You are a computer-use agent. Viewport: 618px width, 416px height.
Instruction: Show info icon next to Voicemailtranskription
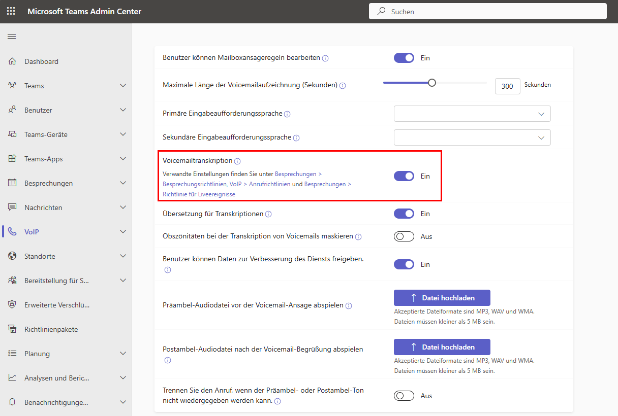[237, 161]
